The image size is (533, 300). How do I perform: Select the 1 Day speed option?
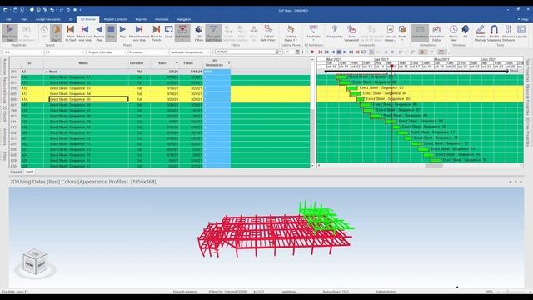tap(56, 33)
